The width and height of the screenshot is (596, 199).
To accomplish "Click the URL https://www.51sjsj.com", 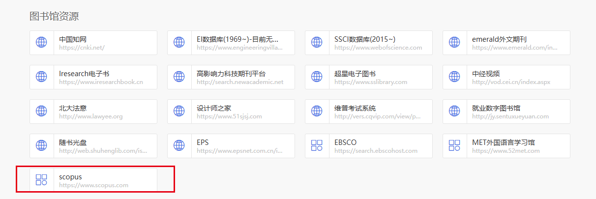I will (229, 116).
